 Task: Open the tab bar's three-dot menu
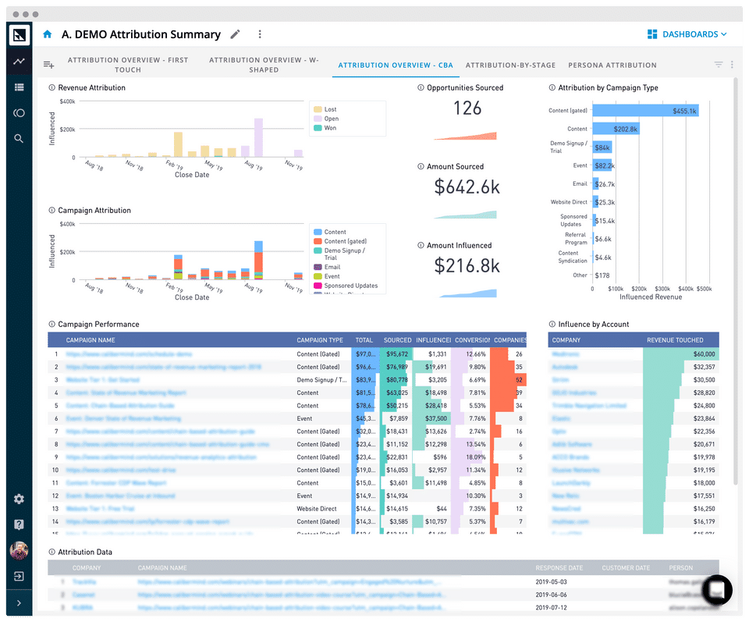[x=732, y=64]
